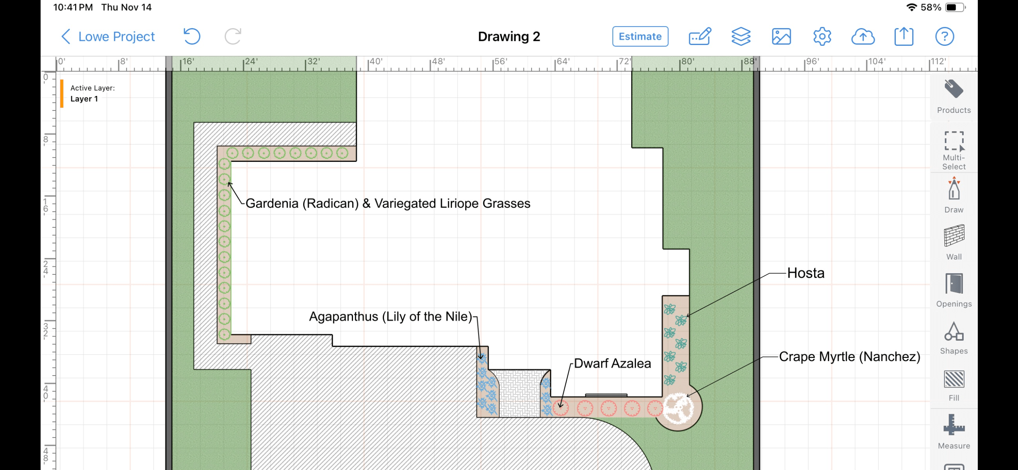Click the redo arrow

[233, 37]
